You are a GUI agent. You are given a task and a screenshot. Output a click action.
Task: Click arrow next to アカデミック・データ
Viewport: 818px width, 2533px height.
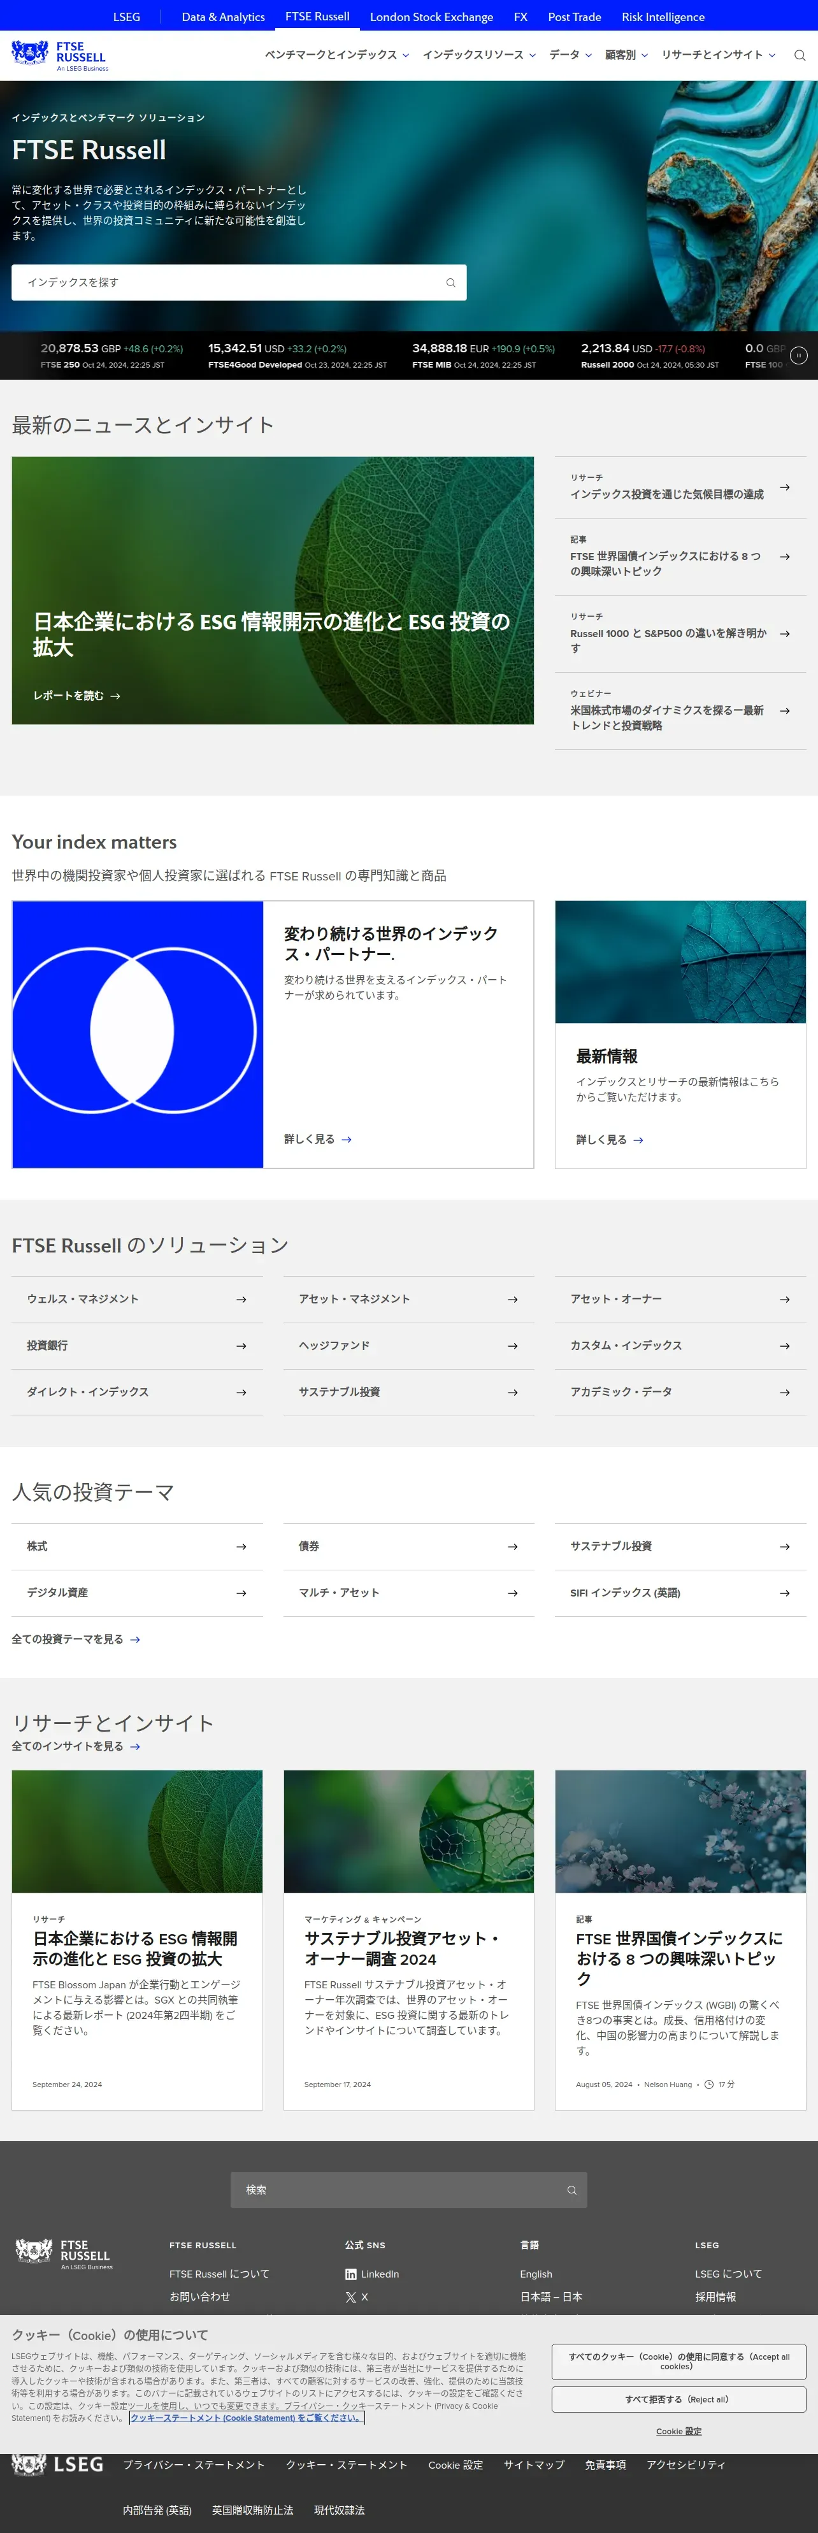[785, 1391]
